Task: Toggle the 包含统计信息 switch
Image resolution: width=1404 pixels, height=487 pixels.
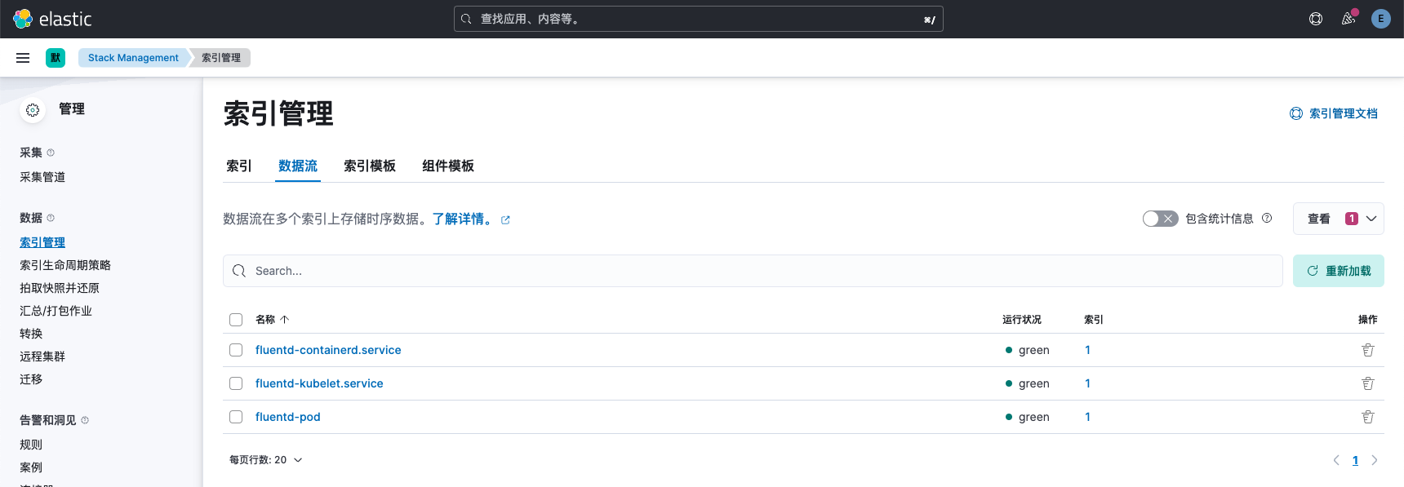Action: point(1160,219)
